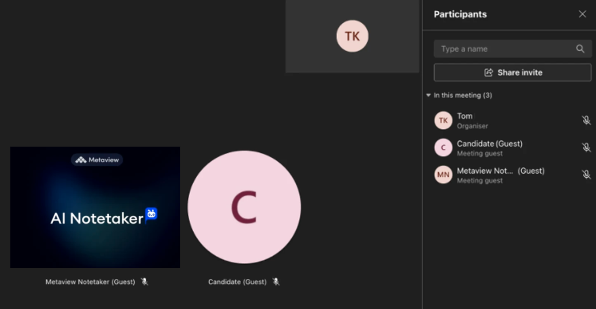Viewport: 596px width, 309px height.
Task: Toggle Tom's muted microphone in participant list
Action: (586, 120)
